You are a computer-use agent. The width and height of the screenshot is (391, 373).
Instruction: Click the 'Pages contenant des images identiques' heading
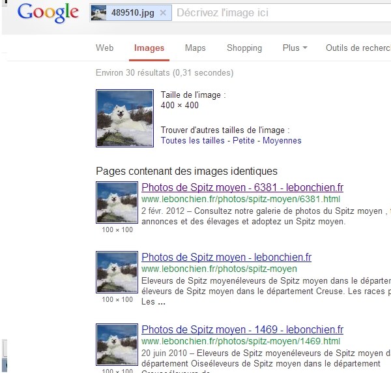(x=186, y=171)
